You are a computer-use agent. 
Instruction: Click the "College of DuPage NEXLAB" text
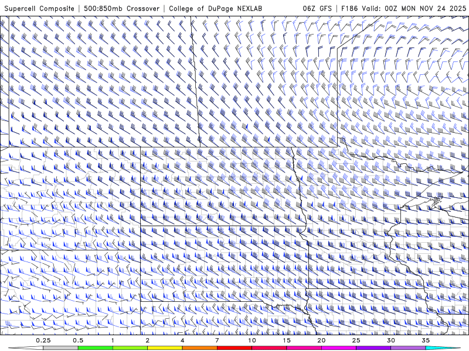[x=215, y=9]
